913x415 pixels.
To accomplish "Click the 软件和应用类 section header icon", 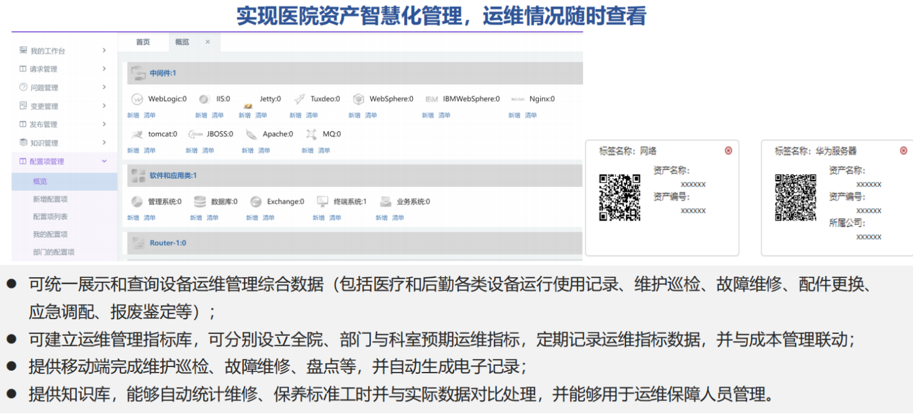I will point(138,176).
